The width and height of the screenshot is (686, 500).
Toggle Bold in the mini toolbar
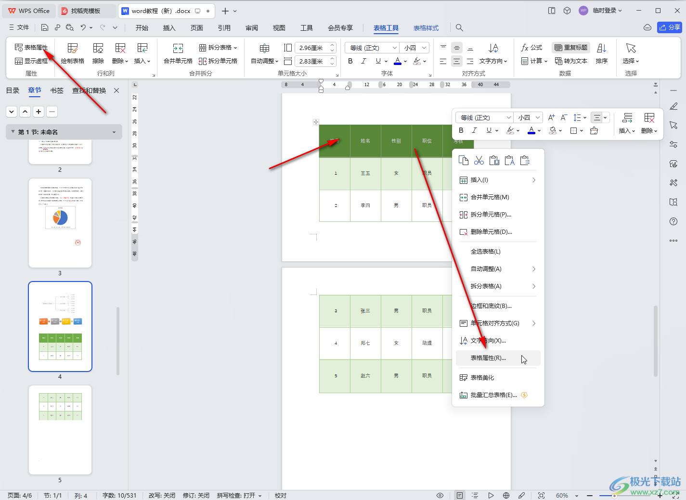(461, 130)
